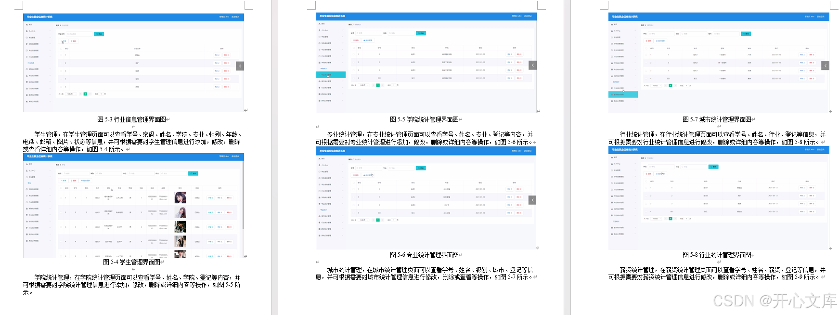Click fourth student photo in Figure 5-4 table
839x315 pixels.
[180, 241]
